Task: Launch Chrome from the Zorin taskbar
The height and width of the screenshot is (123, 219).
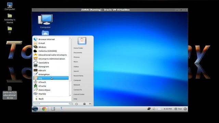Action: pos(44,109)
